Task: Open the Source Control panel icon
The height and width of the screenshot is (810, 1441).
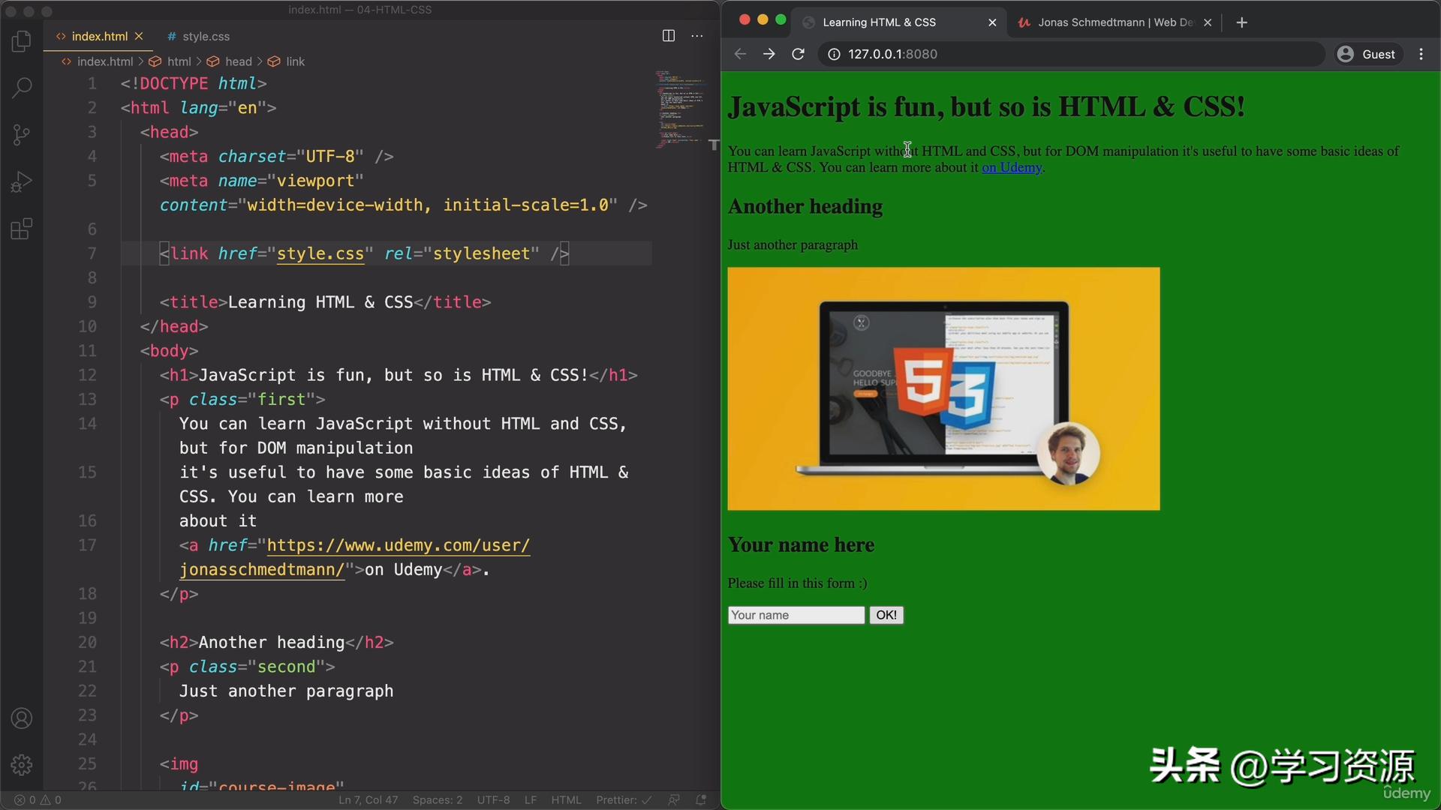Action: pyautogui.click(x=21, y=134)
